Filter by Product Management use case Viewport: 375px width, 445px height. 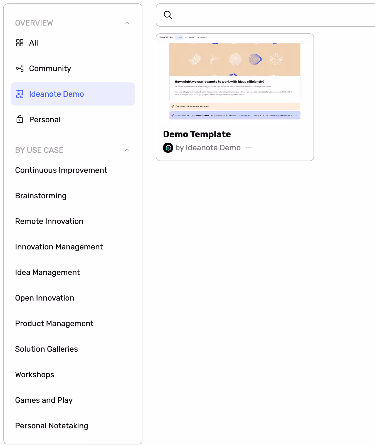[54, 323]
